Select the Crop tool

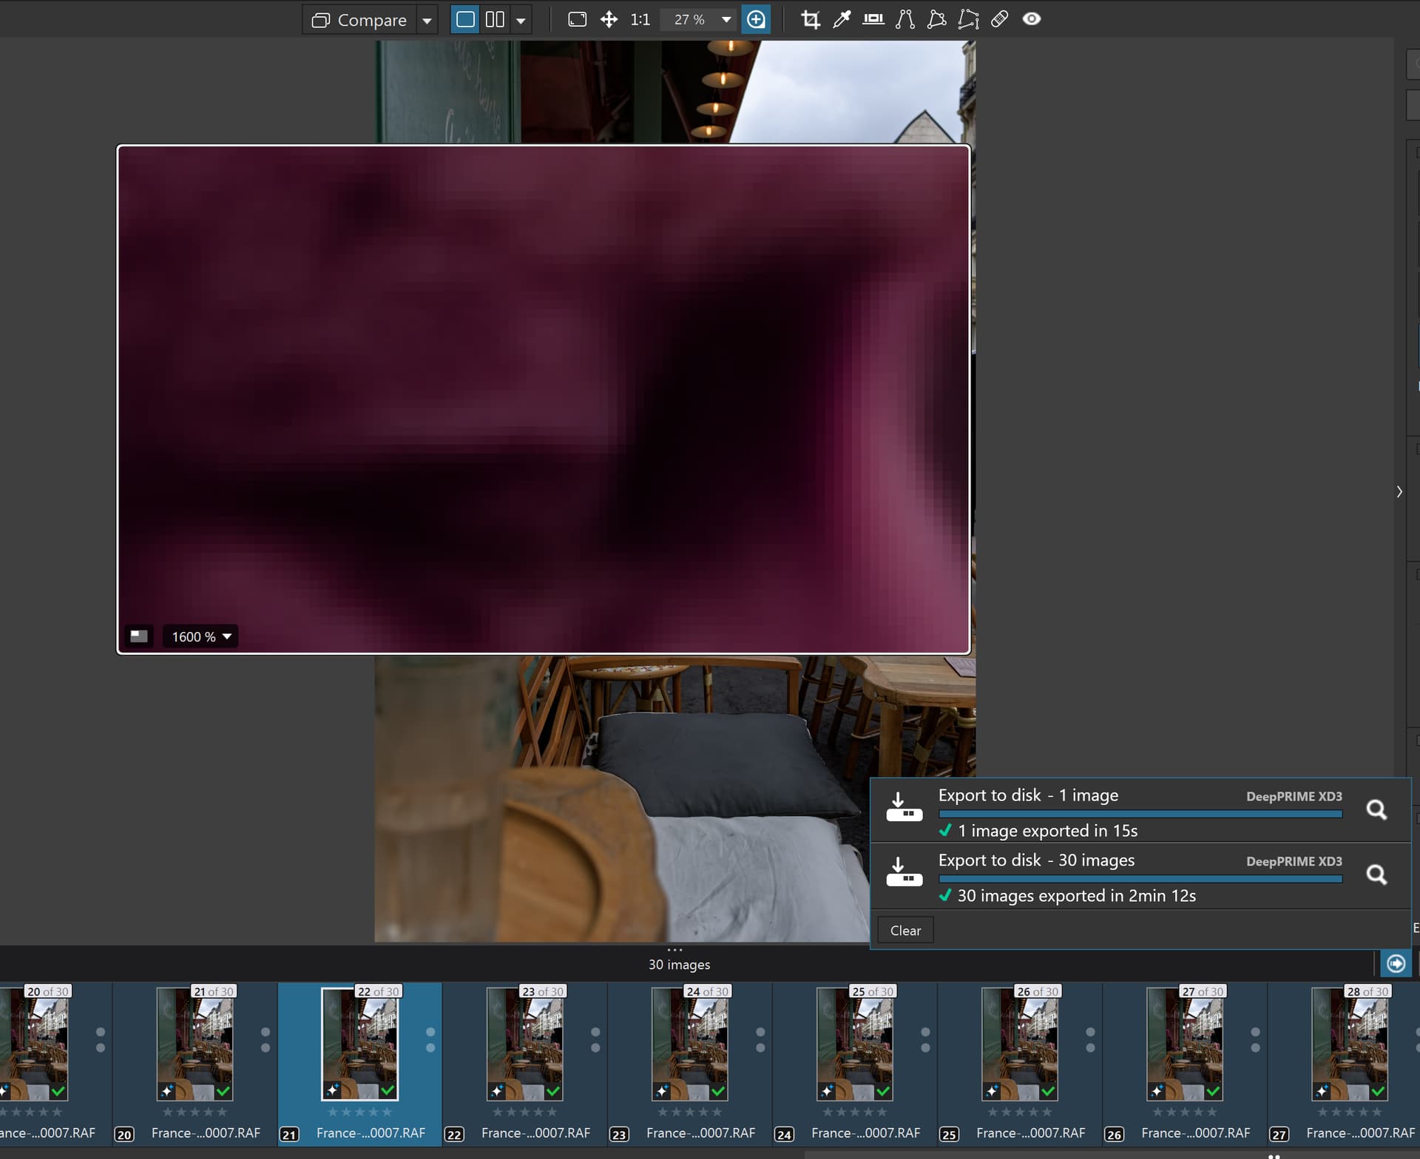pos(811,20)
